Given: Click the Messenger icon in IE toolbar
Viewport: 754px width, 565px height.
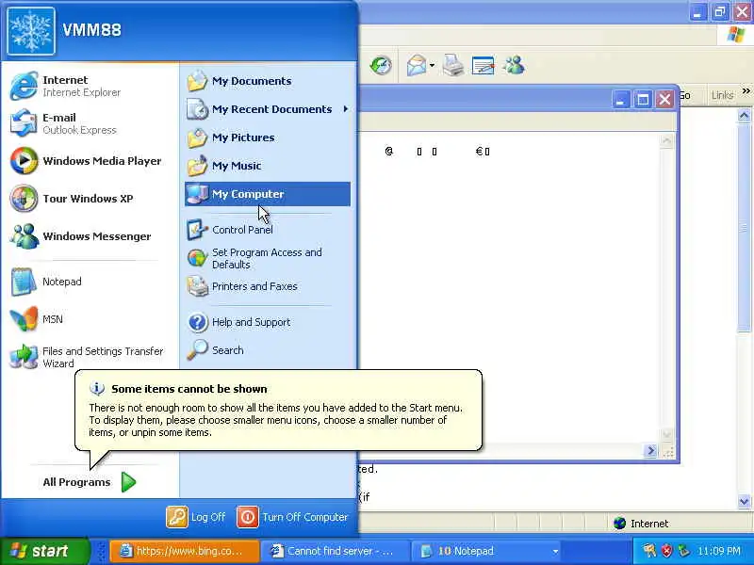Looking at the screenshot, I should (514, 65).
